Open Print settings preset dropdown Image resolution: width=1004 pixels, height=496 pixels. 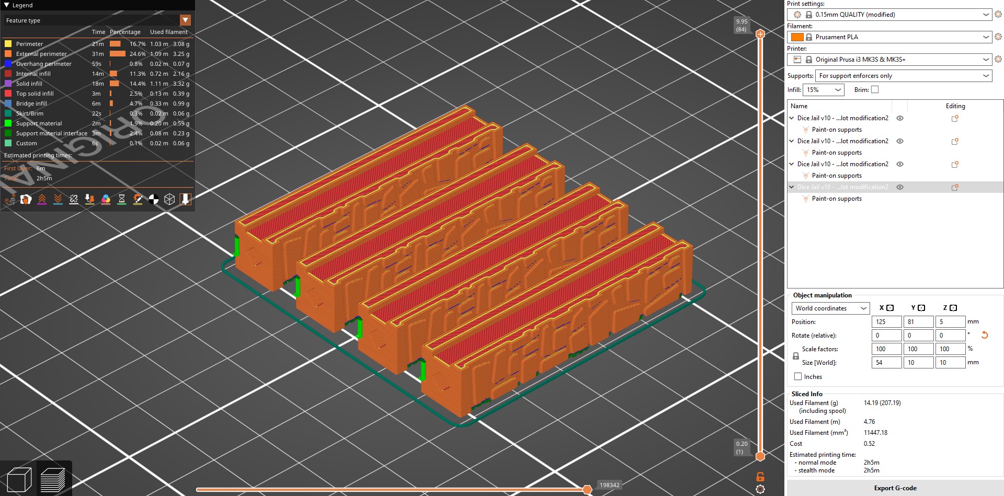click(889, 15)
